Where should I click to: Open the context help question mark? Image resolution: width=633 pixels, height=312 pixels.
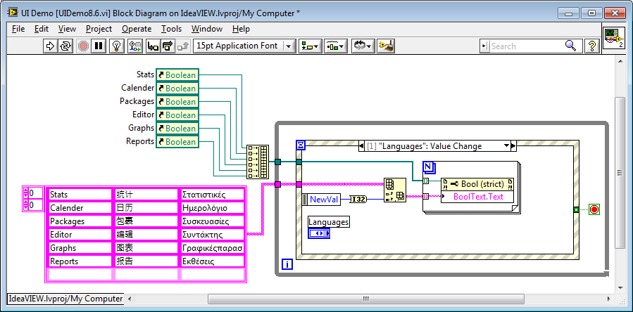tap(592, 46)
